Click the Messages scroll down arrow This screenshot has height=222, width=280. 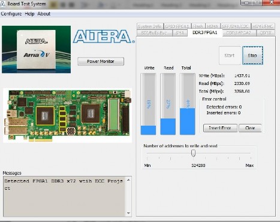(x=128, y=213)
